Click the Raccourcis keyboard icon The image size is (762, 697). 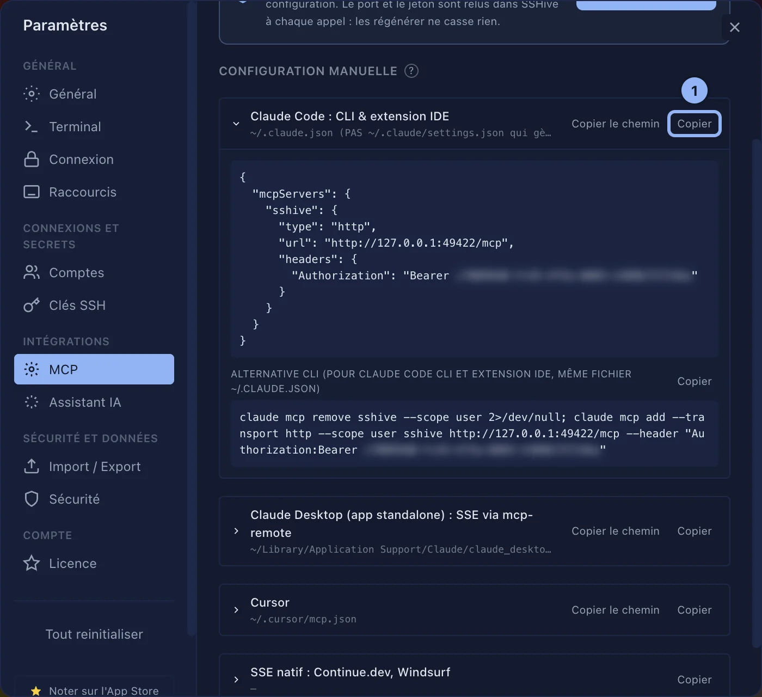point(32,192)
